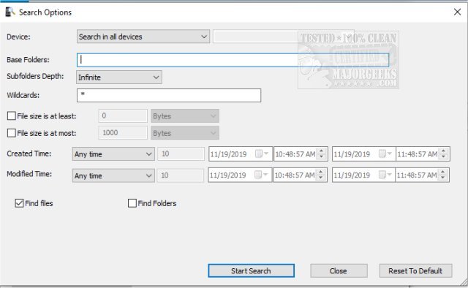Click the Search Options title bar app icon
The image size is (468, 288).
coord(10,12)
